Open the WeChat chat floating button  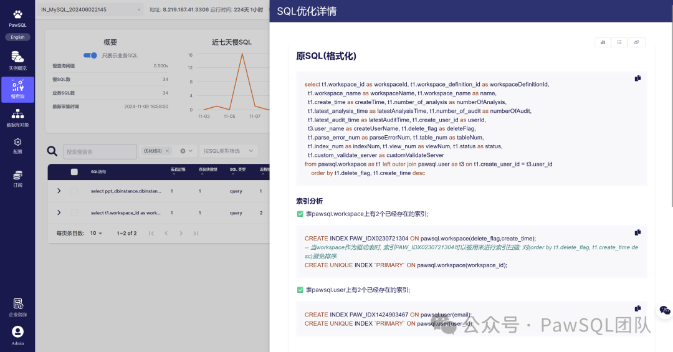tap(665, 310)
